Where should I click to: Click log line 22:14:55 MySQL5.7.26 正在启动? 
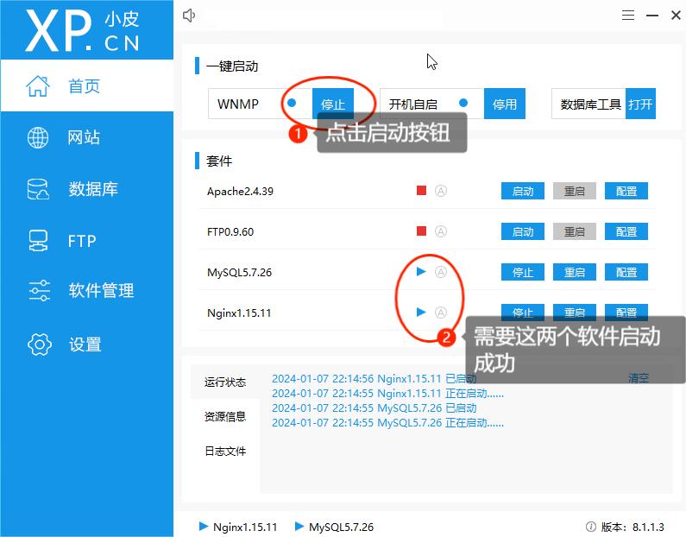387,423
